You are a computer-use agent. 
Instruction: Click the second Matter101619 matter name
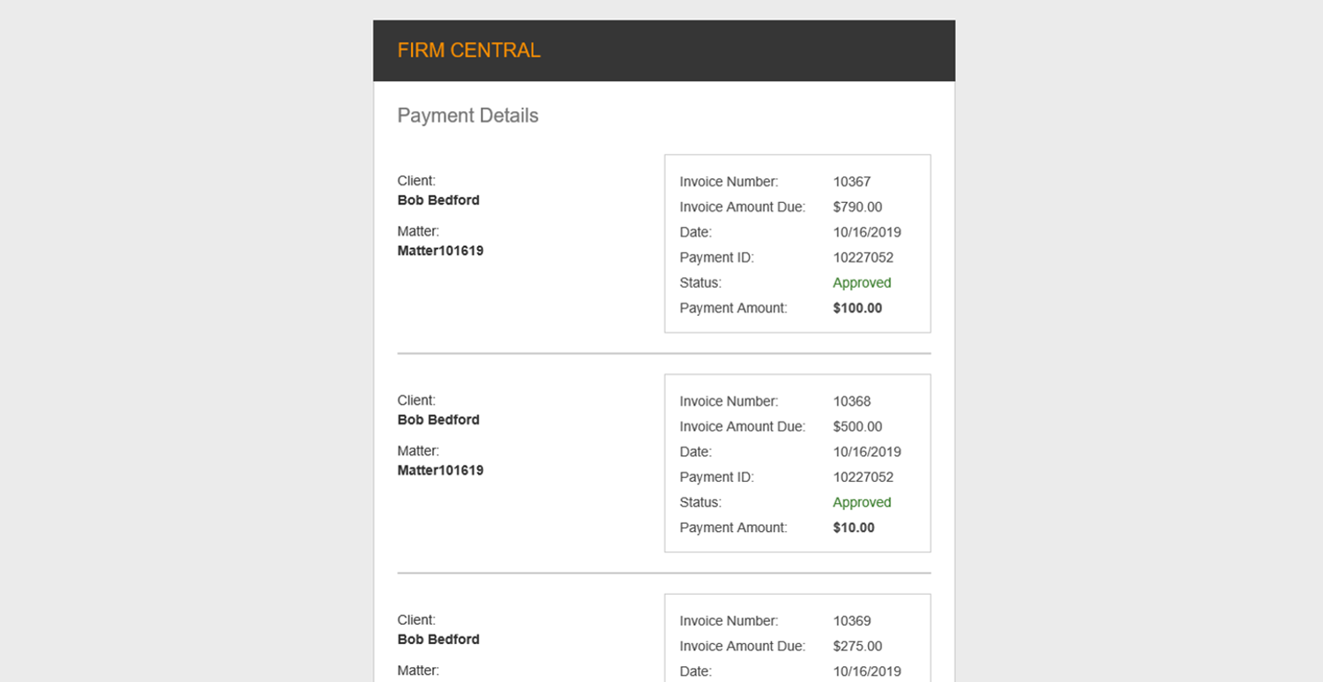tap(440, 470)
